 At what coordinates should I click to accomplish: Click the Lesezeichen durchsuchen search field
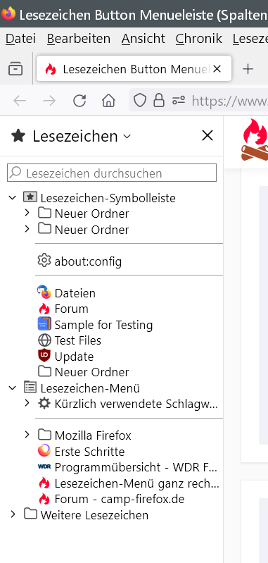point(112,173)
